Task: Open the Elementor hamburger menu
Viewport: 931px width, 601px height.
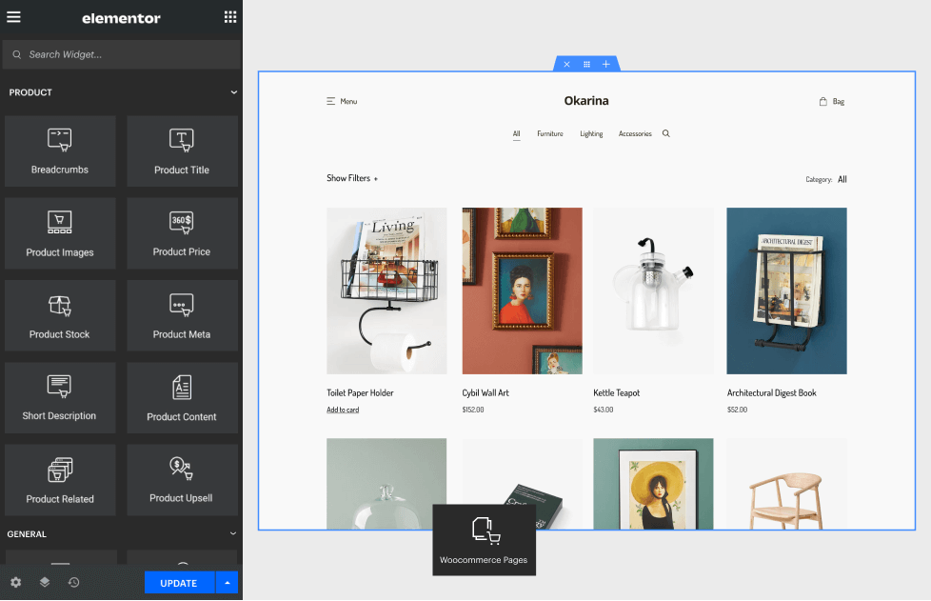Action: click(x=13, y=17)
